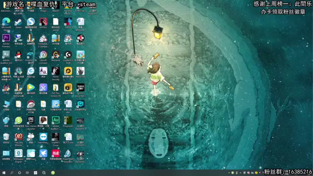Click the green circle taskbar app
Image resolution: width=313 pixels, height=176 pixels.
[53, 173]
